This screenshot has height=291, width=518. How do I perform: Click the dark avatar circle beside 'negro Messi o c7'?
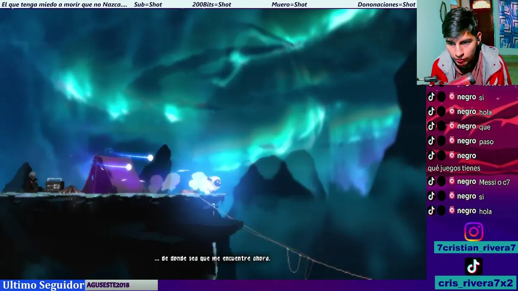(x=442, y=181)
